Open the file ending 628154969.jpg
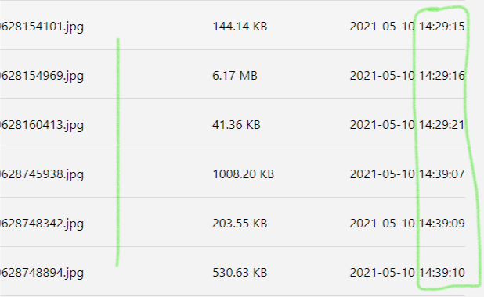This screenshot has height=297, width=484. [x=42, y=76]
